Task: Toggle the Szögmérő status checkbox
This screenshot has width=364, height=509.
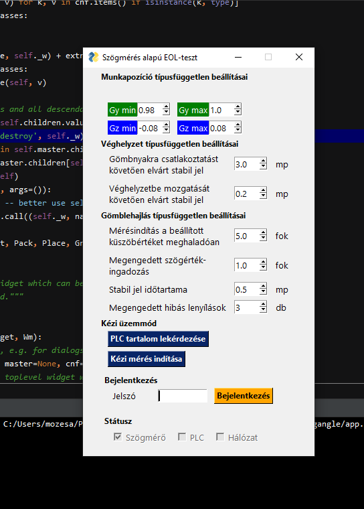Action: (x=118, y=437)
